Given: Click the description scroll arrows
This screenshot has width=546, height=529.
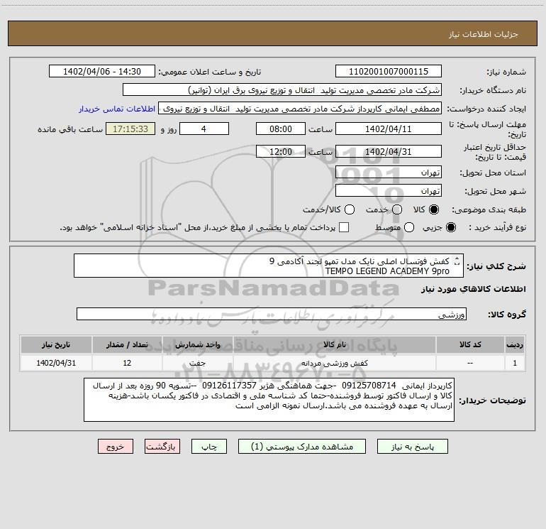Looking at the screenshot, I should [x=457, y=261].
